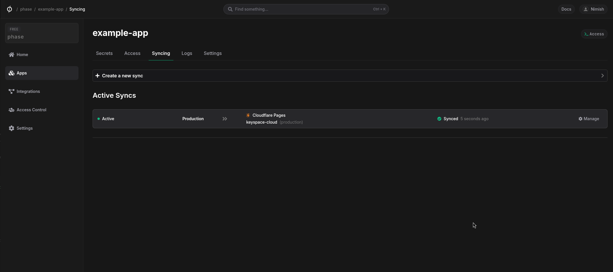Image resolution: width=613 pixels, height=272 pixels.
Task: Select the Apps icon in the sidebar
Action: pos(11,73)
